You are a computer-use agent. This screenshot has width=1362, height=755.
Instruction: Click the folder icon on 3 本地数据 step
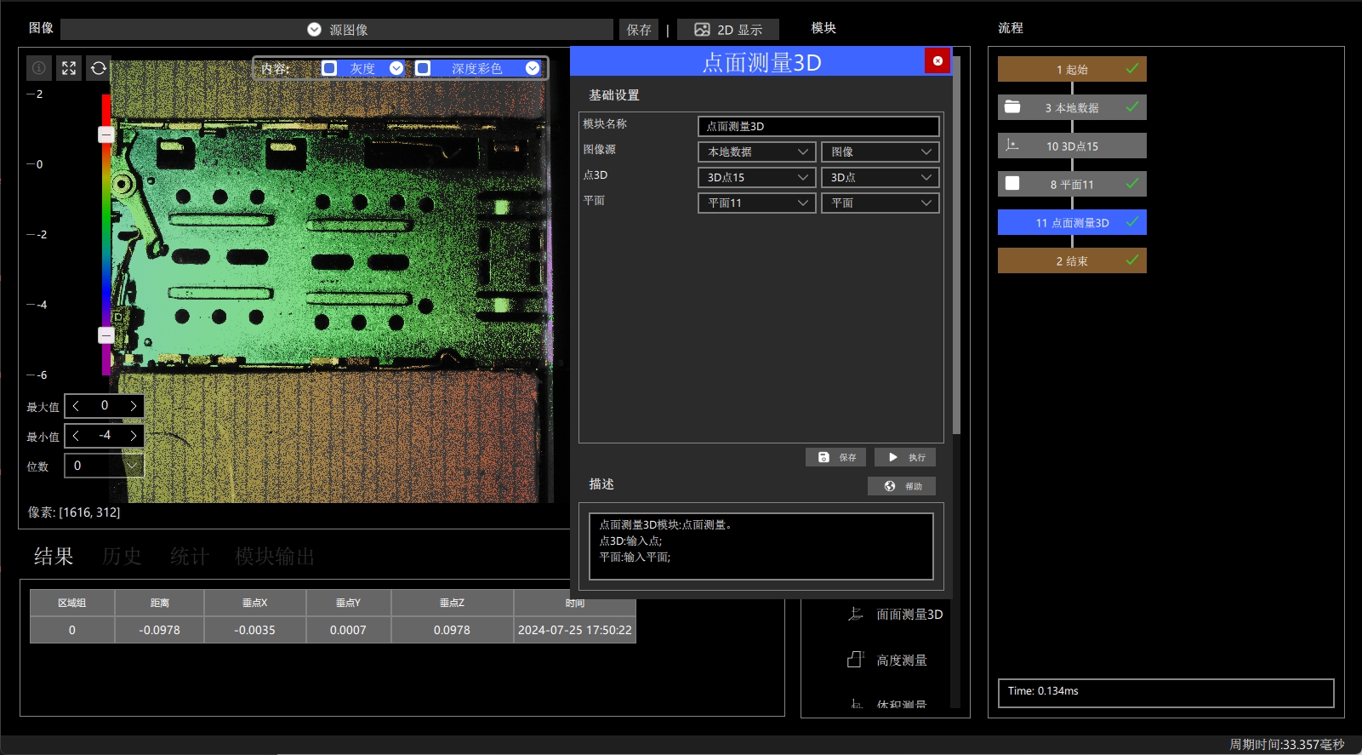(x=1012, y=107)
